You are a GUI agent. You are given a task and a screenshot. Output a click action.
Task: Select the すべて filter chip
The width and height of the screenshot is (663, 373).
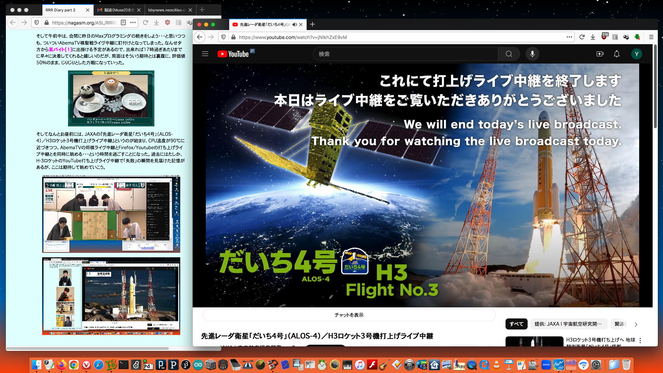coord(516,324)
